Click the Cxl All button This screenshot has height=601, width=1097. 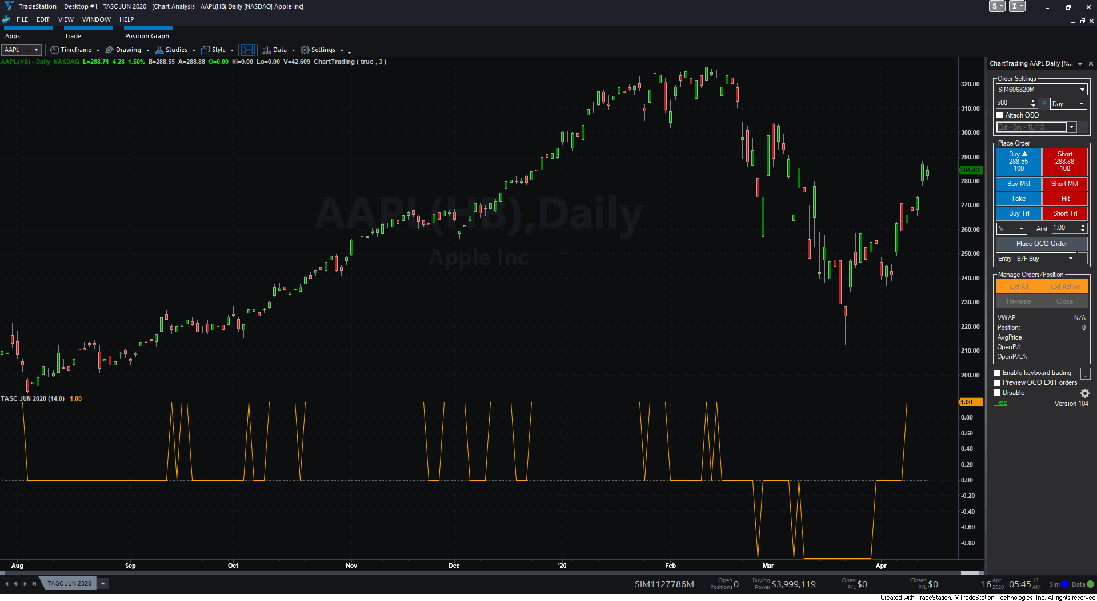tap(1018, 287)
